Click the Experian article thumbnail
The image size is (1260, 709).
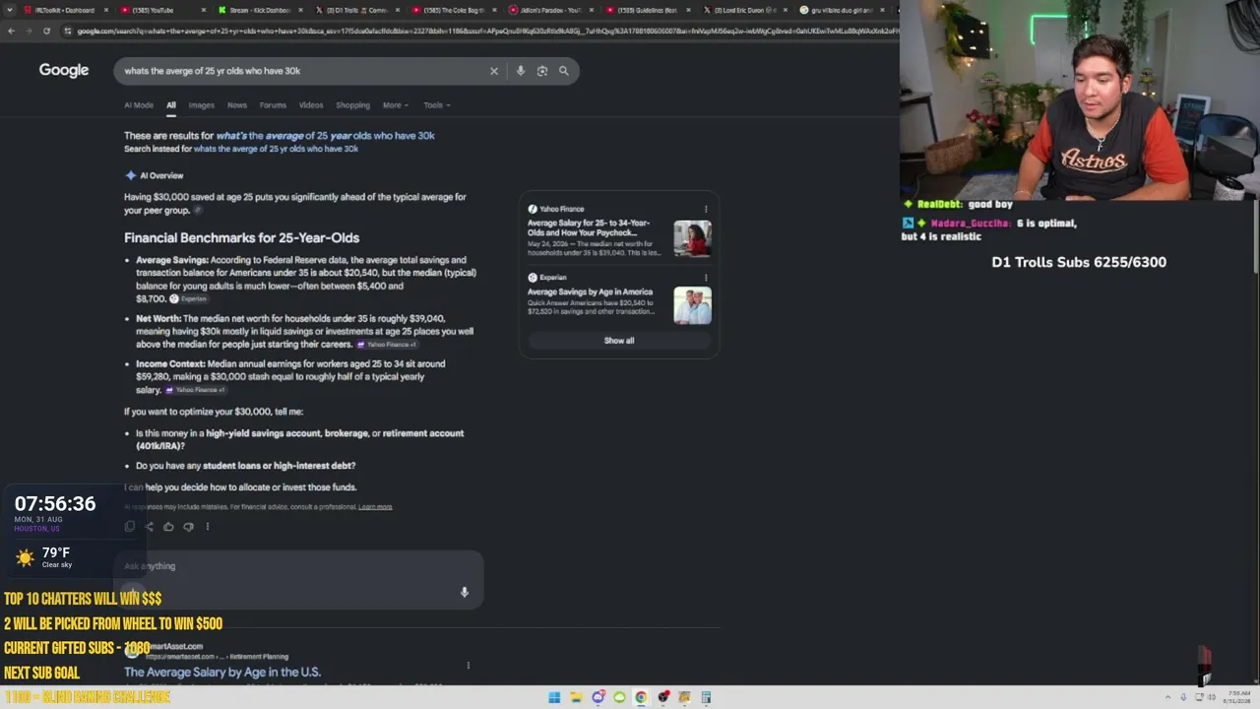692,305
